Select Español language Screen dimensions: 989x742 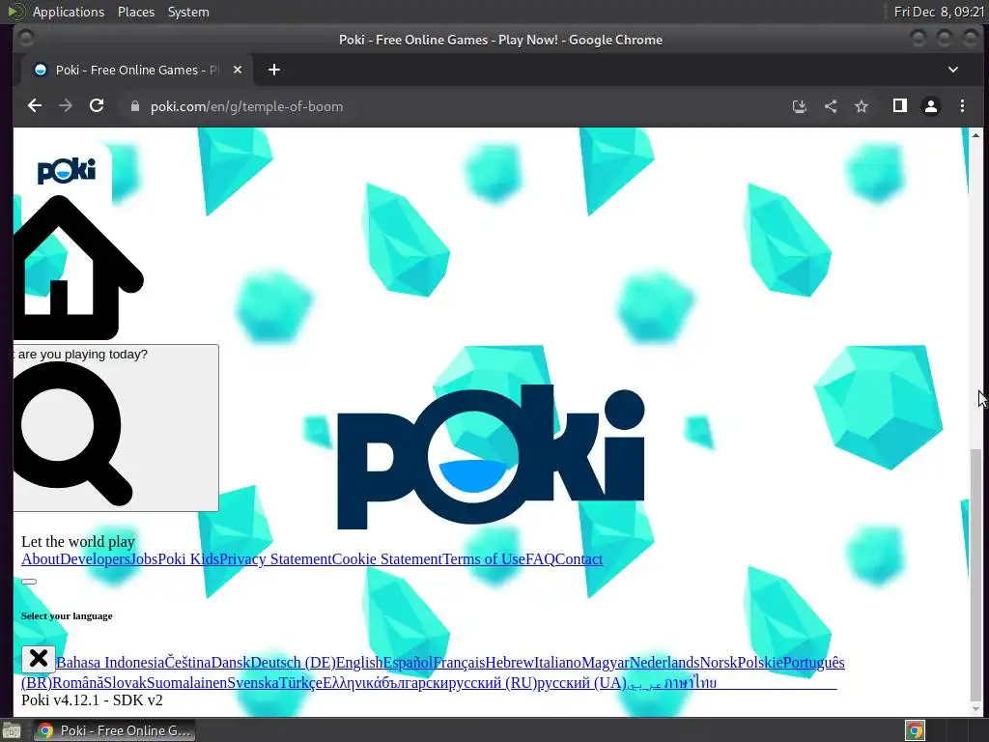tap(408, 663)
